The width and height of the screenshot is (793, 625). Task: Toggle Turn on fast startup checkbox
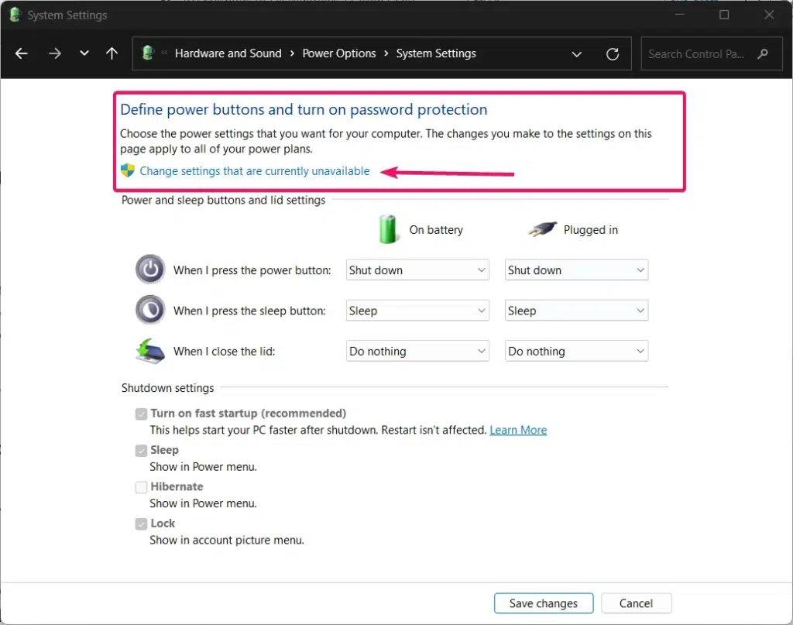(141, 414)
